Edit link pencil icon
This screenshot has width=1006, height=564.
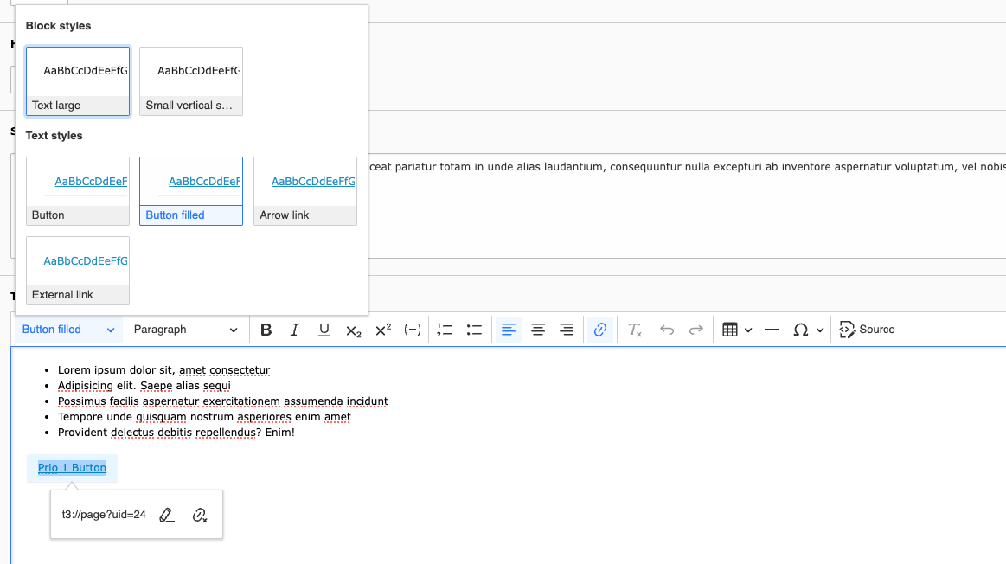click(x=167, y=515)
